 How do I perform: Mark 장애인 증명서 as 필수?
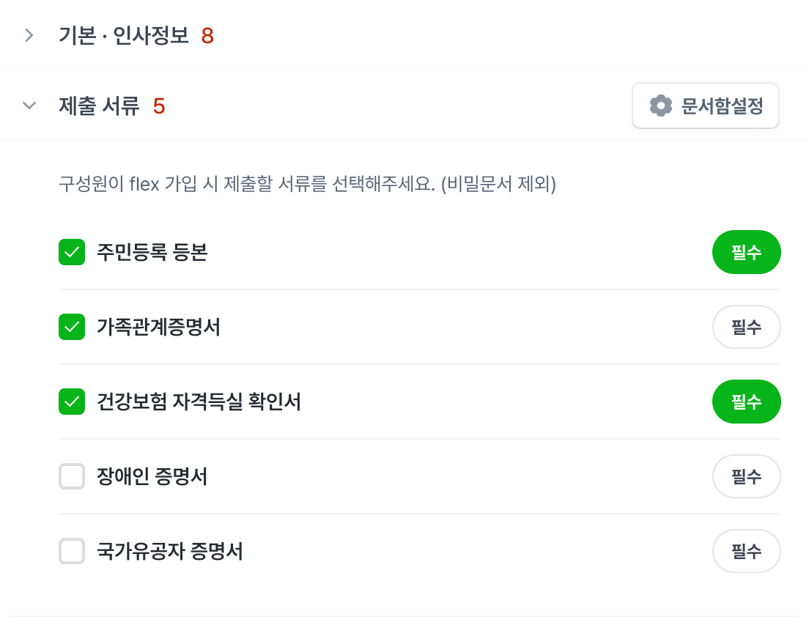746,477
